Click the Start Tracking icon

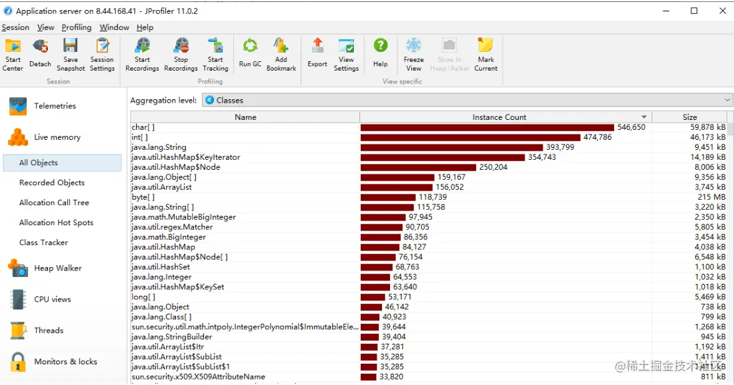tap(215, 46)
